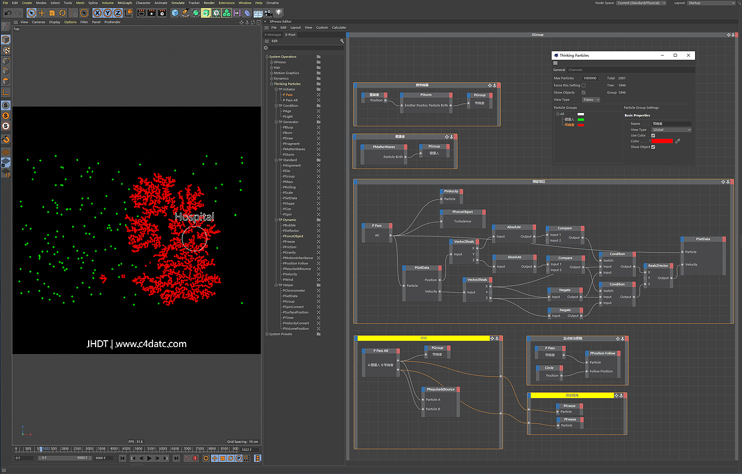
Task: Disable Use Color in Basic Properties
Action: 653,135
